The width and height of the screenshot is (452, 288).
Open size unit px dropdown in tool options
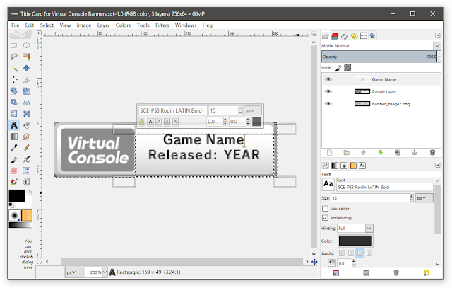pyautogui.click(x=424, y=198)
